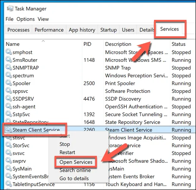Viewport: 196px width, 190px height.
Task: Switch to the Performance tab
Action: [x=49, y=30]
